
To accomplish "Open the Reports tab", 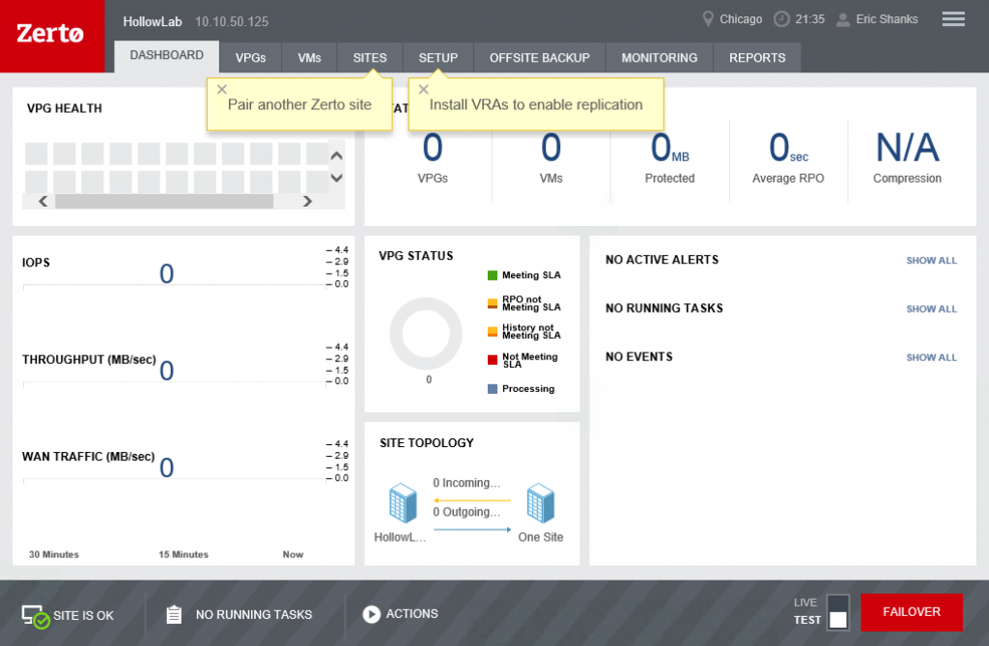I will point(757,58).
